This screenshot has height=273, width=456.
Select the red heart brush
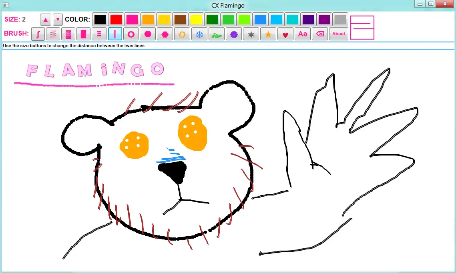click(285, 34)
